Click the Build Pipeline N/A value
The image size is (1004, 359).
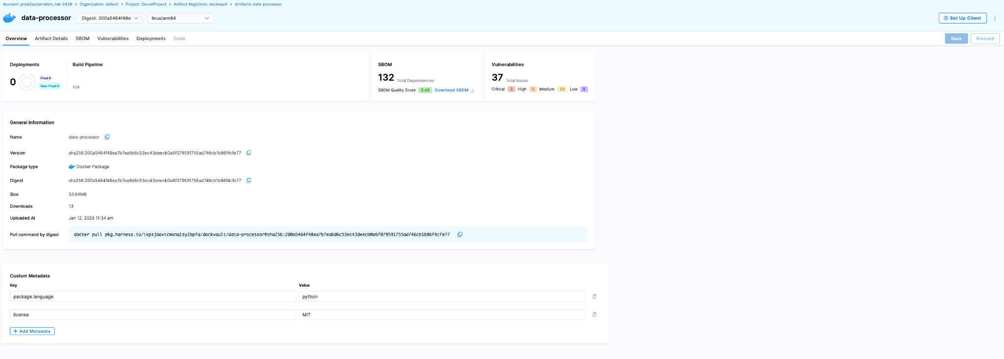tap(76, 87)
